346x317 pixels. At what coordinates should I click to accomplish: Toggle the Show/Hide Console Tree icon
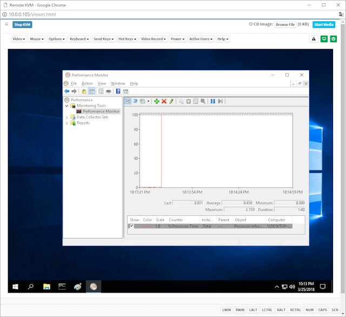point(91,91)
